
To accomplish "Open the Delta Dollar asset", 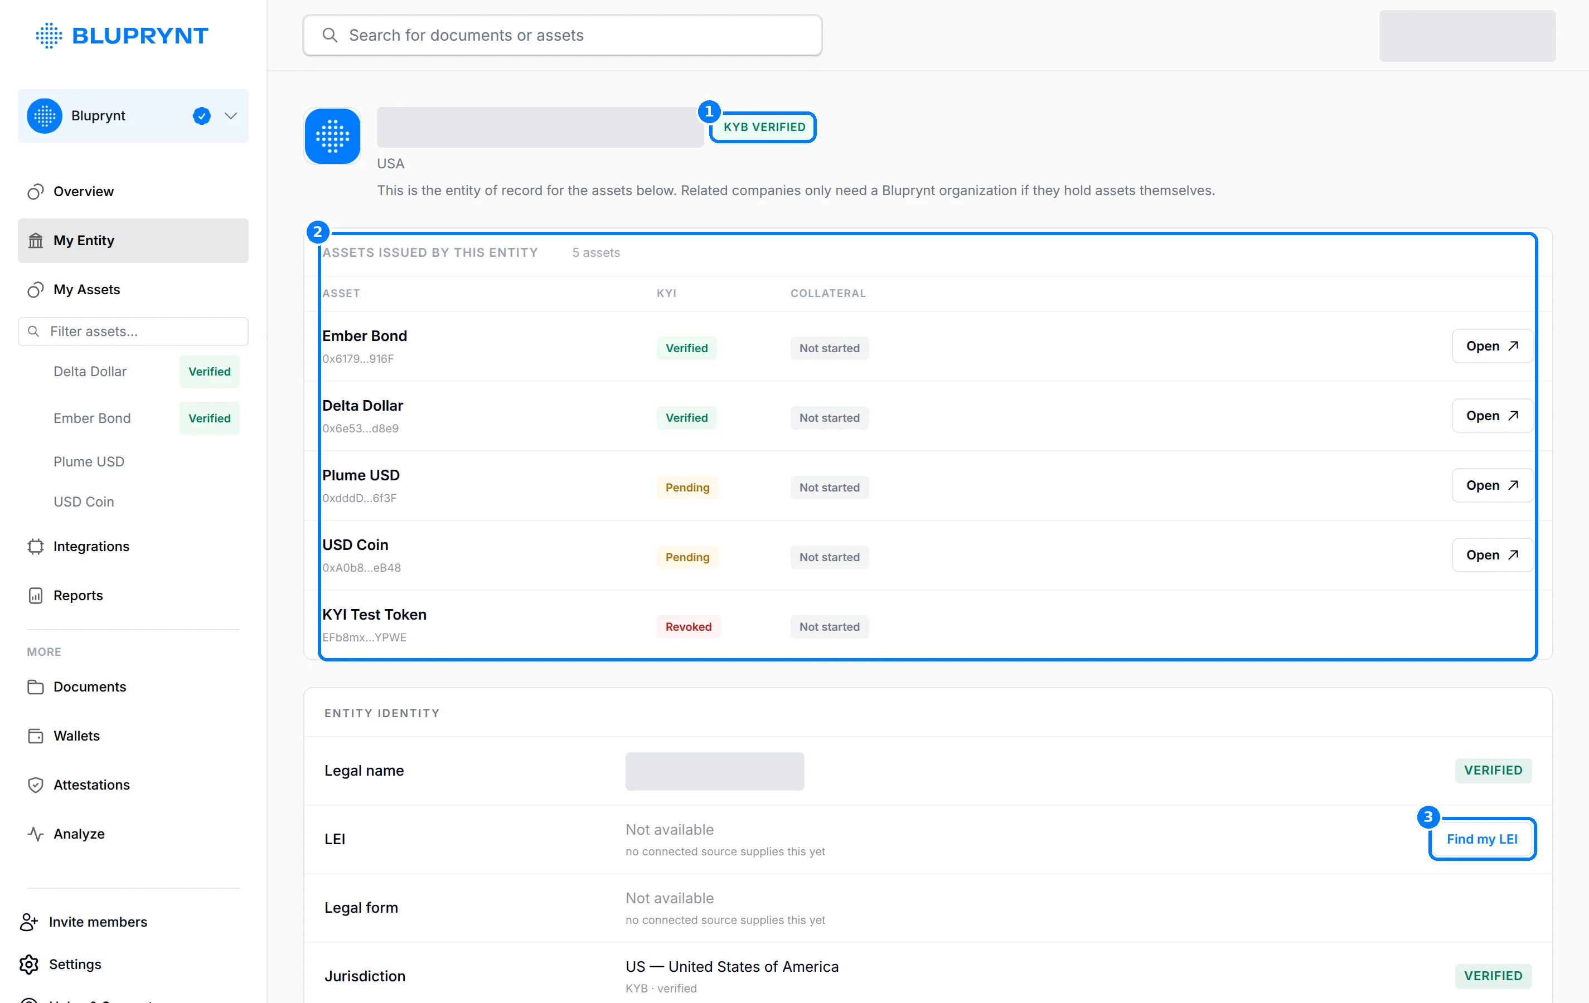I will [x=1492, y=416].
